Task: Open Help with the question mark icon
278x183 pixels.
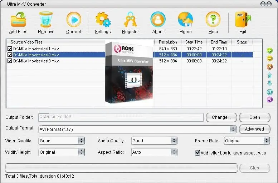Action: [x=213, y=20]
